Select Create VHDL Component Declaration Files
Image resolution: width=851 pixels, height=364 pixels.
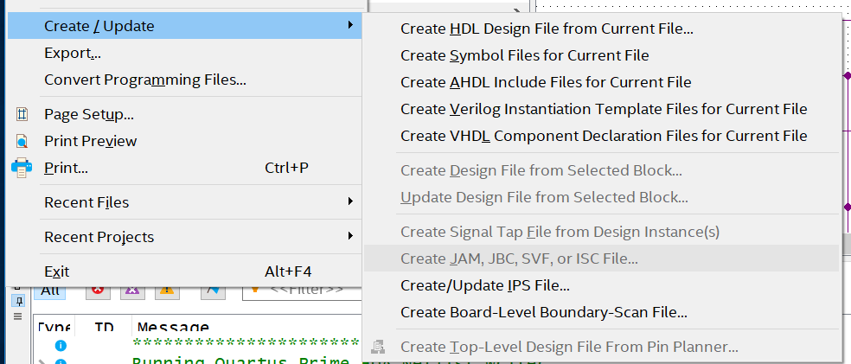pyautogui.click(x=601, y=136)
